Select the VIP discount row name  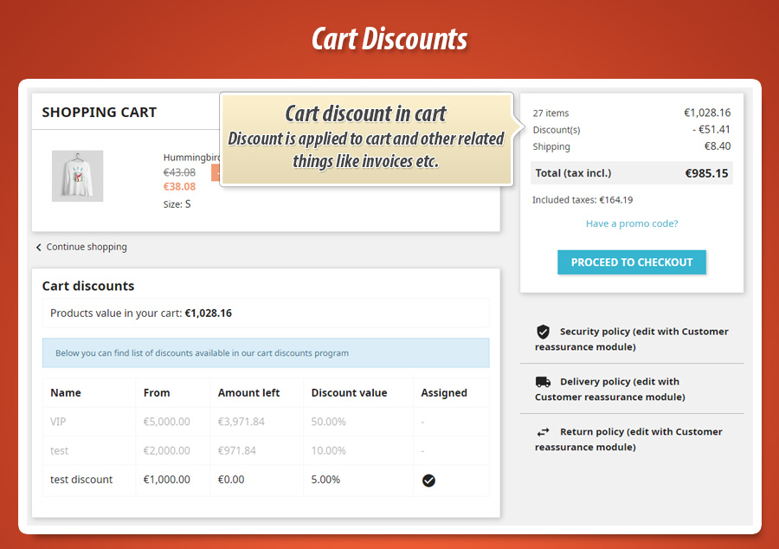point(60,422)
